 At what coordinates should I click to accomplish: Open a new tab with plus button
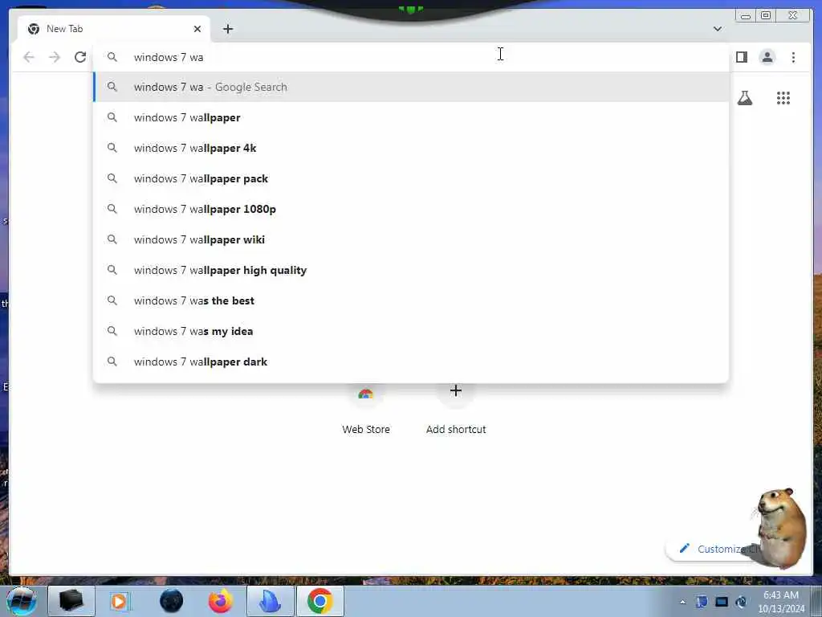[x=227, y=29]
